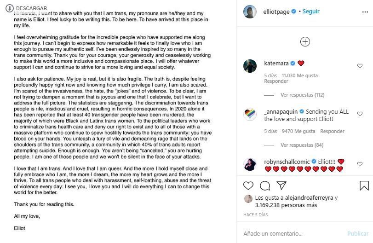Load more comments with the plus icon
Image resolution: width=373 pixels, height=243 pixels.
pyautogui.click(x=305, y=42)
